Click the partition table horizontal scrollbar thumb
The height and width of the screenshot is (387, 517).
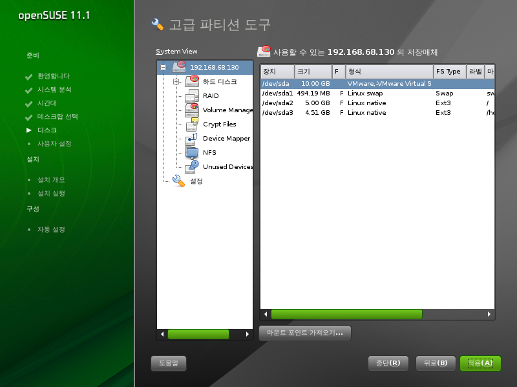click(x=346, y=314)
